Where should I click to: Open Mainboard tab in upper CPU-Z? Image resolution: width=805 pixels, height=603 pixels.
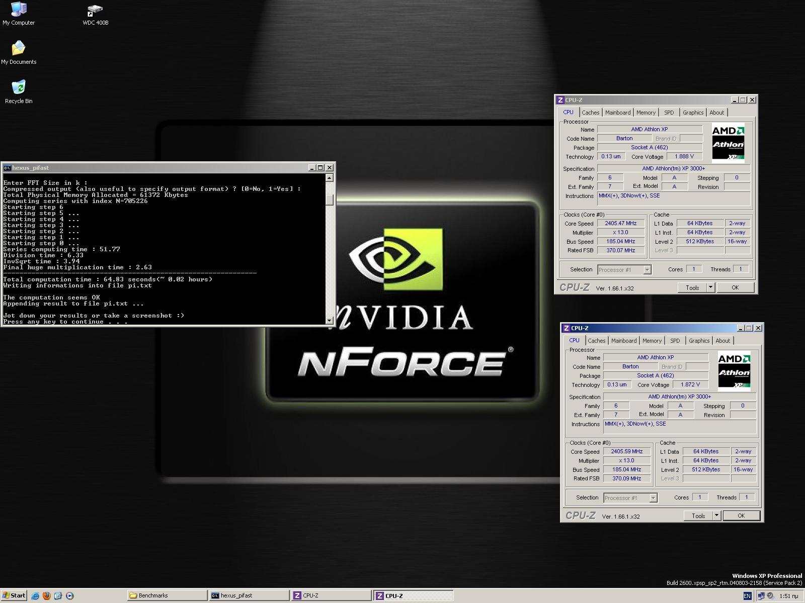coord(618,113)
